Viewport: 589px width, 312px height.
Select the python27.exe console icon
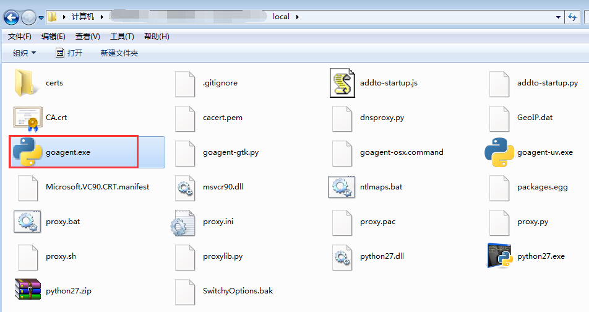(500, 256)
